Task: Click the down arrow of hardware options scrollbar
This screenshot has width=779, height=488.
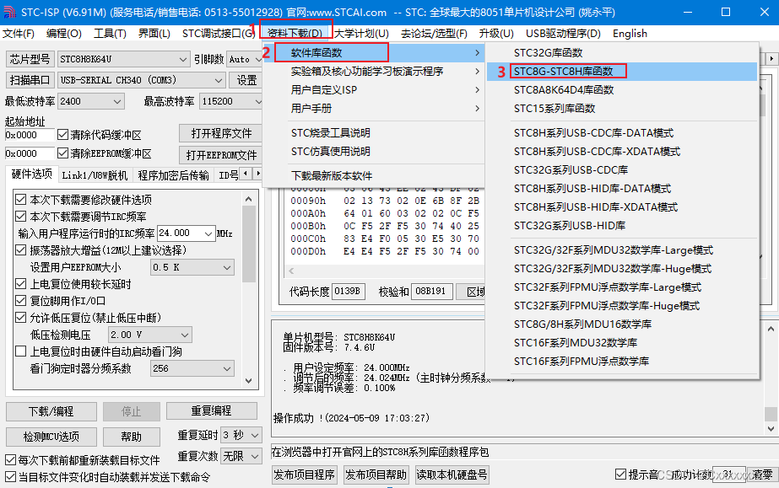Action: point(248,381)
